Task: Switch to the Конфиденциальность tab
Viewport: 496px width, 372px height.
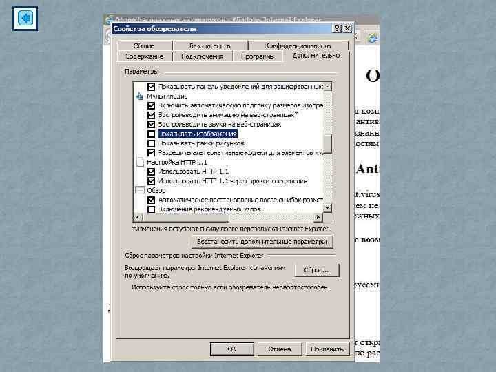Action: pyautogui.click(x=298, y=46)
